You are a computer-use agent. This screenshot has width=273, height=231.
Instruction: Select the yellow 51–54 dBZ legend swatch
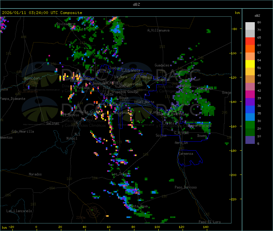pyautogui.click(x=250, y=64)
